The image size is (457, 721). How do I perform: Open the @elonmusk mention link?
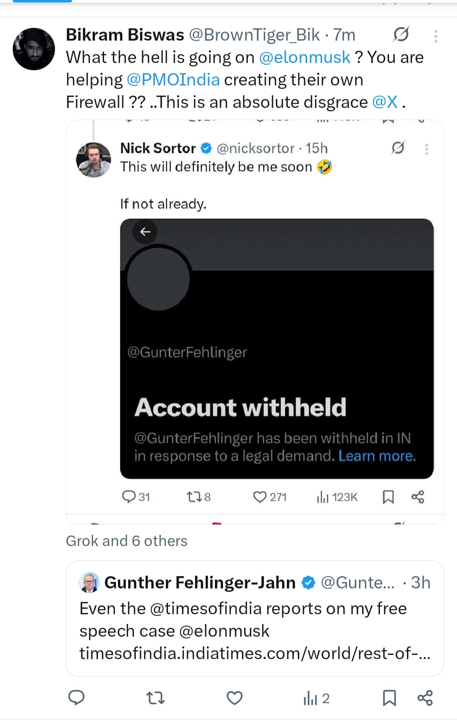[x=304, y=57]
